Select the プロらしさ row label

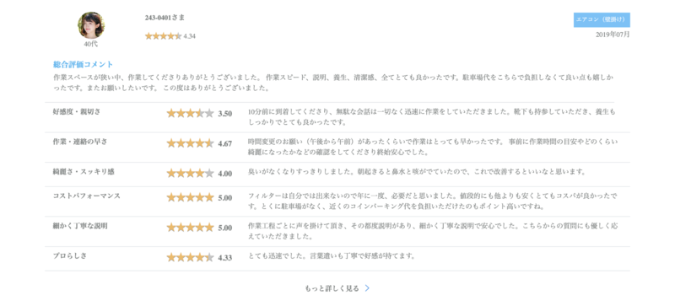[x=70, y=255]
